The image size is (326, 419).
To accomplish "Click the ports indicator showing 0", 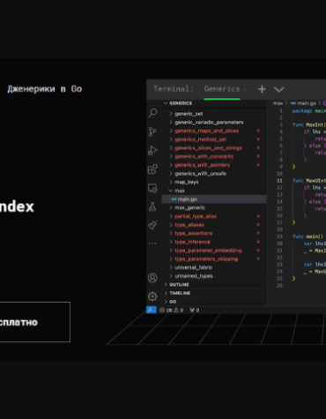I will coord(195,311).
